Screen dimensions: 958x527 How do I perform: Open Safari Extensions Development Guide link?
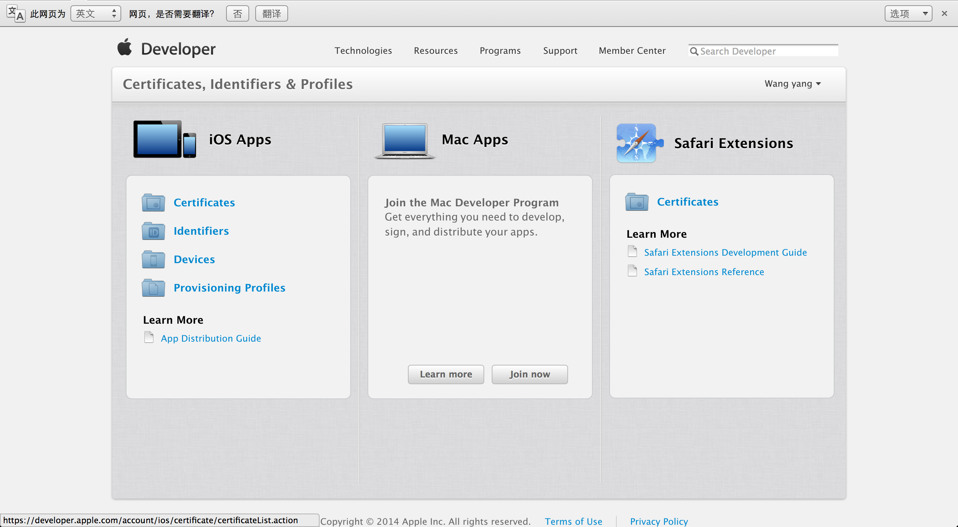726,252
